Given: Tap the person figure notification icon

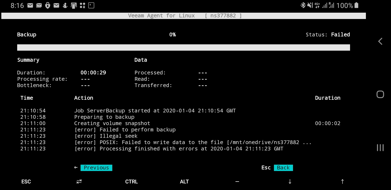Looking at the screenshot, I should pyautogui.click(x=65, y=5).
